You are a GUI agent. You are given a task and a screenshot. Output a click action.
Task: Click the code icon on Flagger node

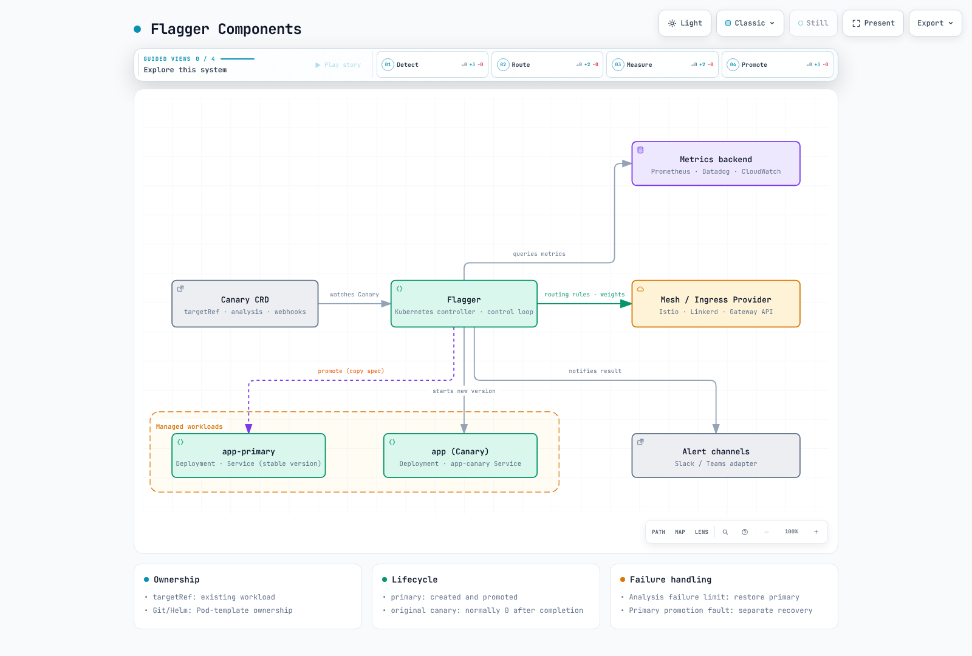coord(400,289)
